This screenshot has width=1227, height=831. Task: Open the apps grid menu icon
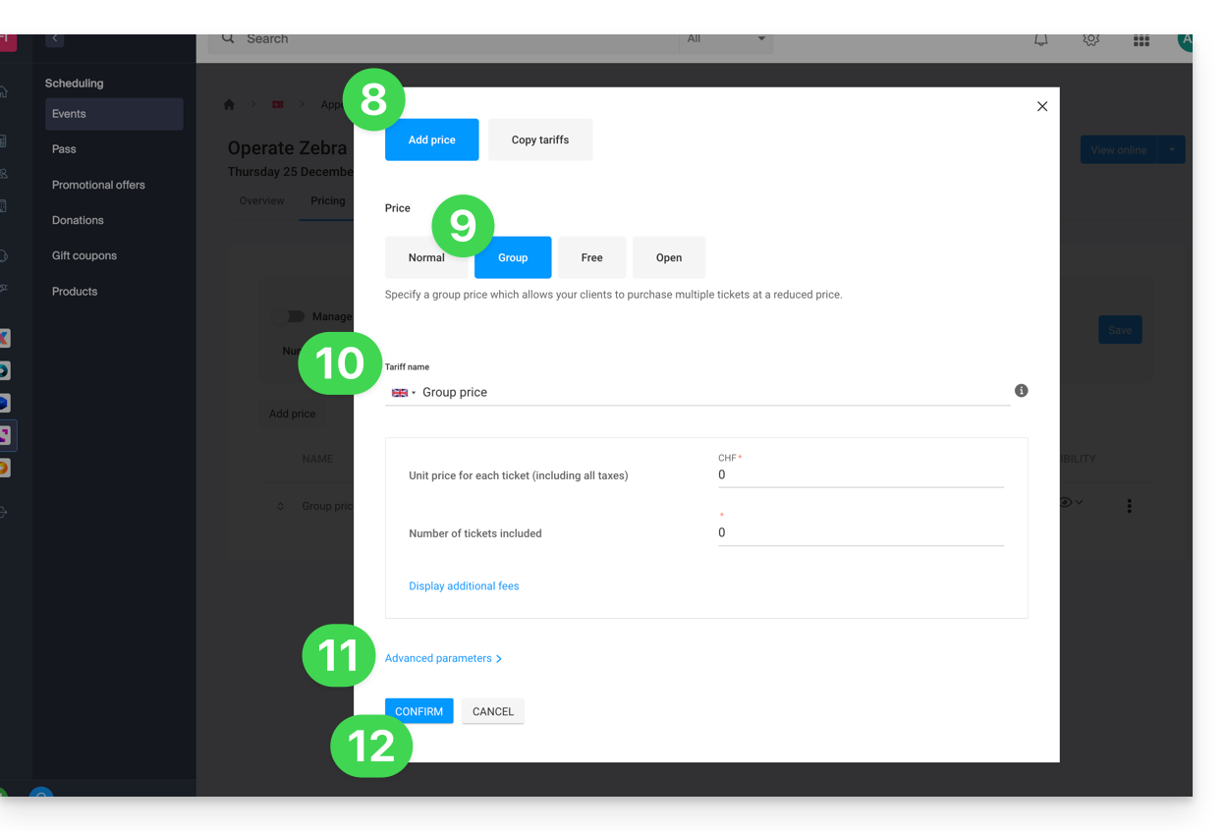(x=1141, y=39)
